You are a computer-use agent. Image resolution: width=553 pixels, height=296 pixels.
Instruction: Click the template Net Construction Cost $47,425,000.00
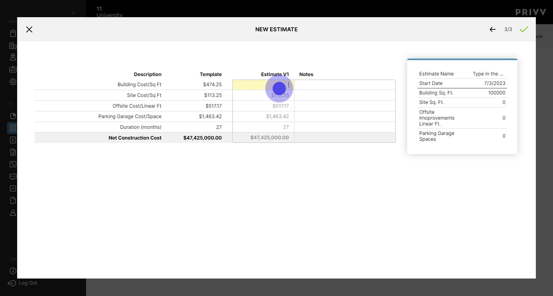coord(203,138)
